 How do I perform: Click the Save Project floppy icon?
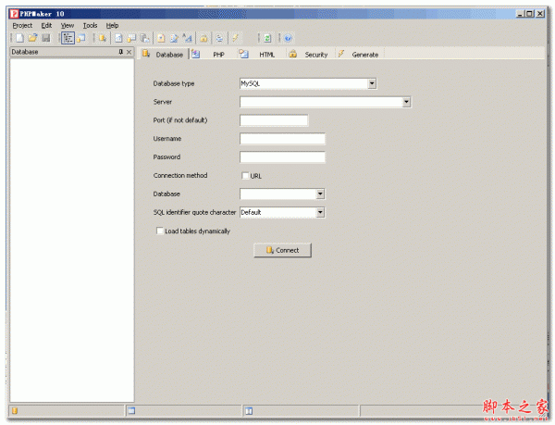(x=46, y=38)
